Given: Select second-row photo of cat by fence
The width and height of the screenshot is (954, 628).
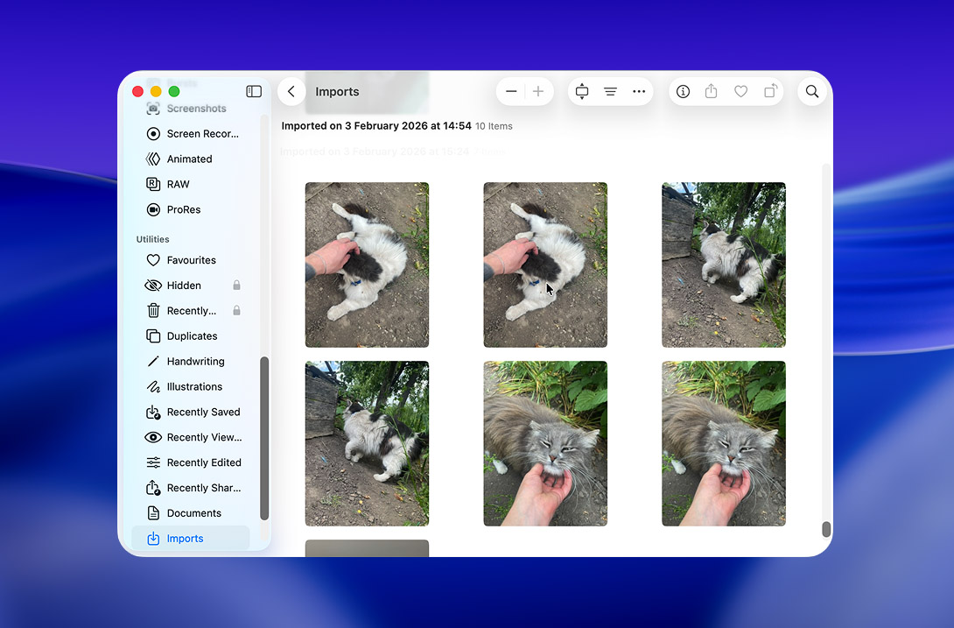Looking at the screenshot, I should coord(367,443).
